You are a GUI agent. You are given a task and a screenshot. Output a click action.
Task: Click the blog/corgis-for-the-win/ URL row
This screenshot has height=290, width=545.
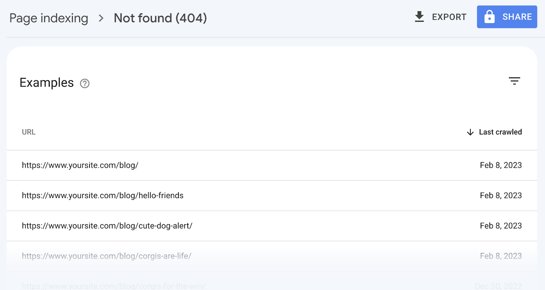(x=113, y=286)
